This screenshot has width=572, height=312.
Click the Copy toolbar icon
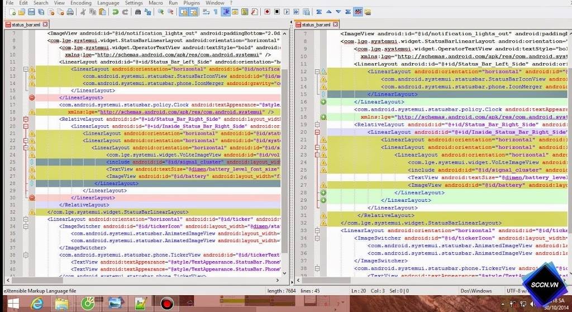pos(93,12)
